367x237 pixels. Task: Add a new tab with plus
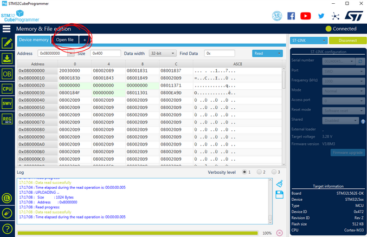tap(85, 40)
